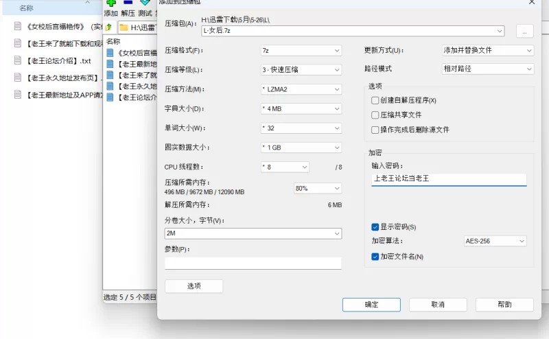Image resolution: width=549 pixels, height=339 pixels.
Task: Open the CPU 线程数 dropdown showing 8
Action: point(285,167)
